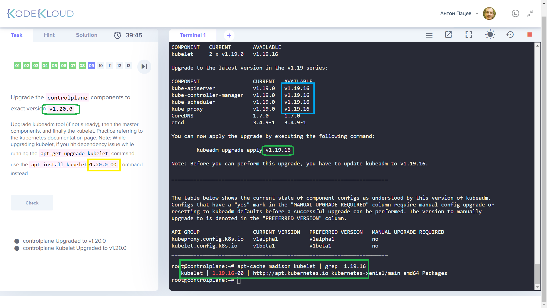547x308 pixels.
Task: Add a new terminal tab
Action: [x=229, y=35]
